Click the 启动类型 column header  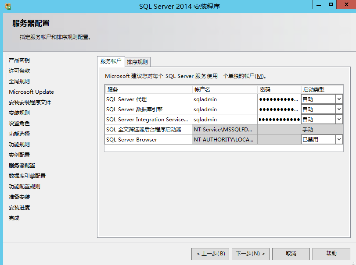[322, 90]
